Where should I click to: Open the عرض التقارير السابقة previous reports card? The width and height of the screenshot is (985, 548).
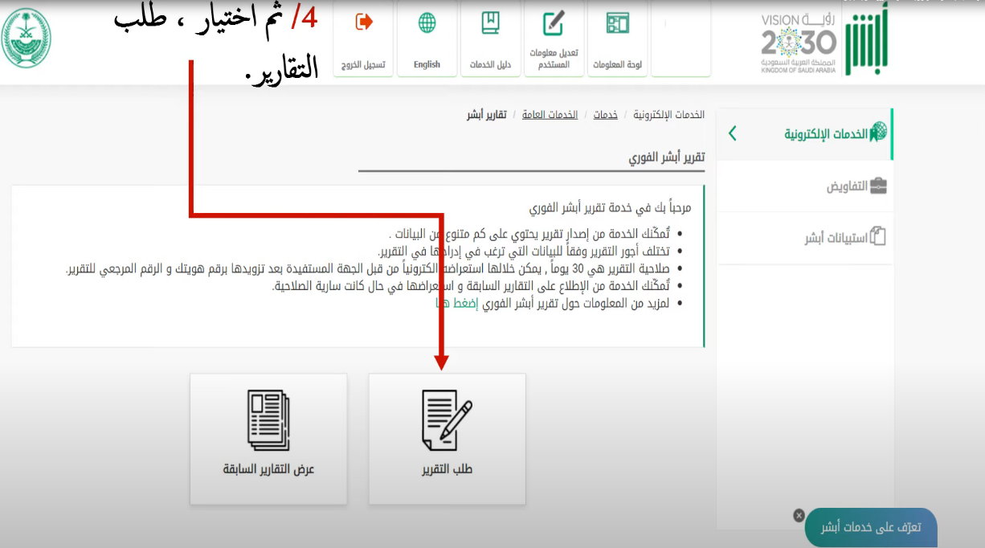point(268,439)
